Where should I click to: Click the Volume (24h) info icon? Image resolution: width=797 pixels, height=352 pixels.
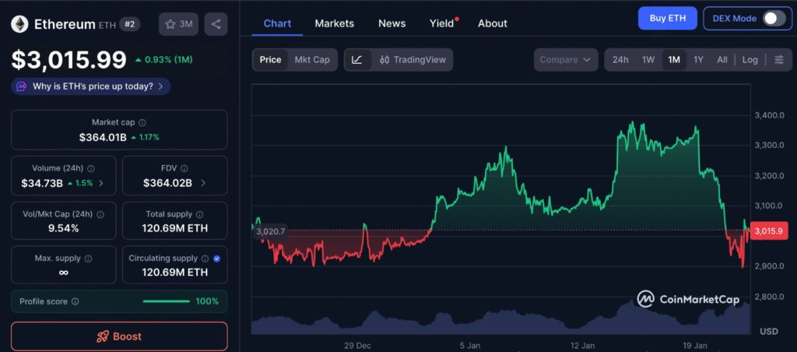click(90, 168)
